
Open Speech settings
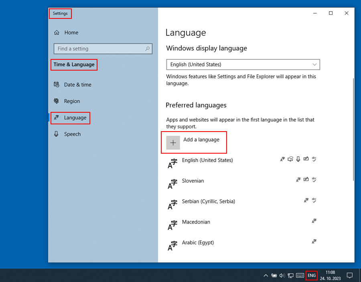pyautogui.click(x=67, y=134)
